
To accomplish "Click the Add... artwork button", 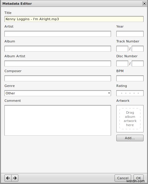I will 130,138.
